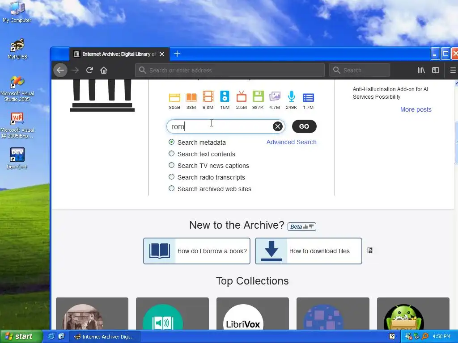The height and width of the screenshot is (343, 458).
Task: Open the MyPal 68 desktop shortcut
Action: (17, 49)
